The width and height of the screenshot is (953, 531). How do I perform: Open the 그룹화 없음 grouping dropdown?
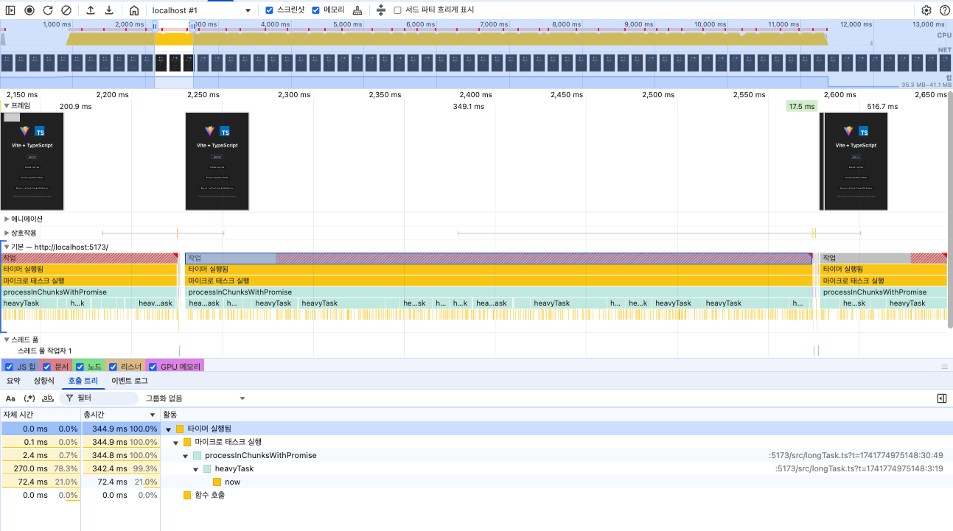pos(195,398)
